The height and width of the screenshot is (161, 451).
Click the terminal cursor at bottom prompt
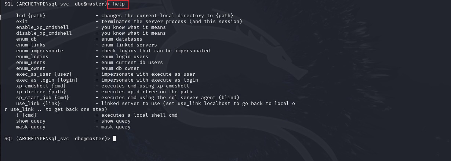click(114, 138)
